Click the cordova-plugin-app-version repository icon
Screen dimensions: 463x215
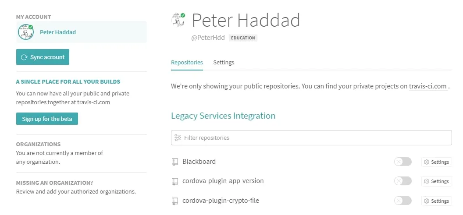175,181
